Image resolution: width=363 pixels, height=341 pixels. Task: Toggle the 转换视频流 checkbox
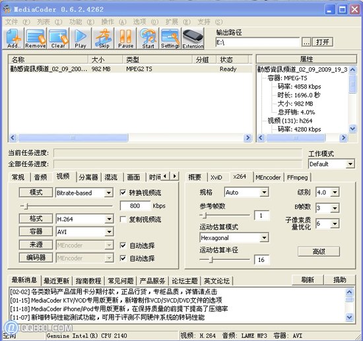123,193
